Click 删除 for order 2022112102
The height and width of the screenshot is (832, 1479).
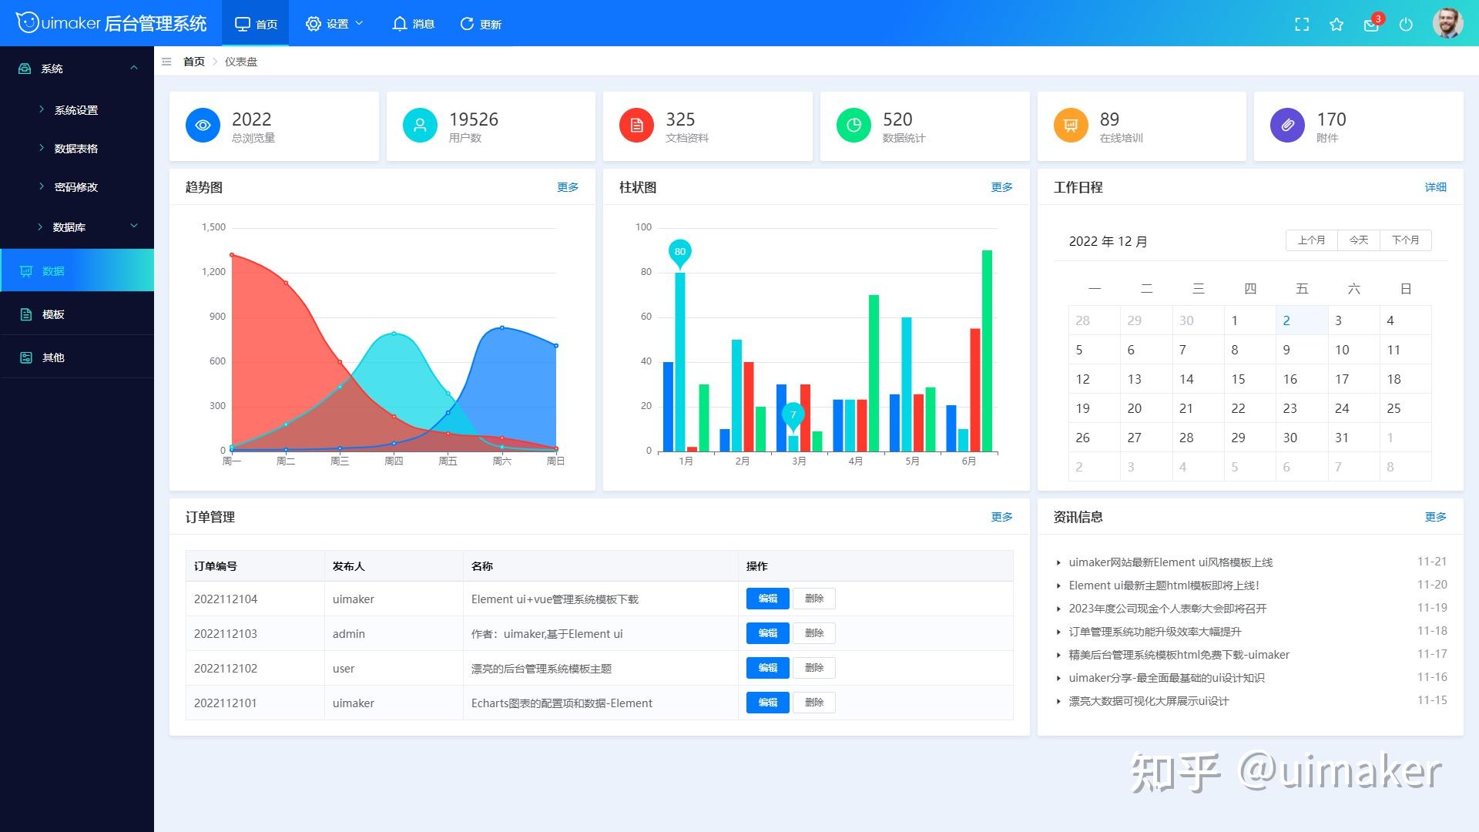click(x=814, y=668)
